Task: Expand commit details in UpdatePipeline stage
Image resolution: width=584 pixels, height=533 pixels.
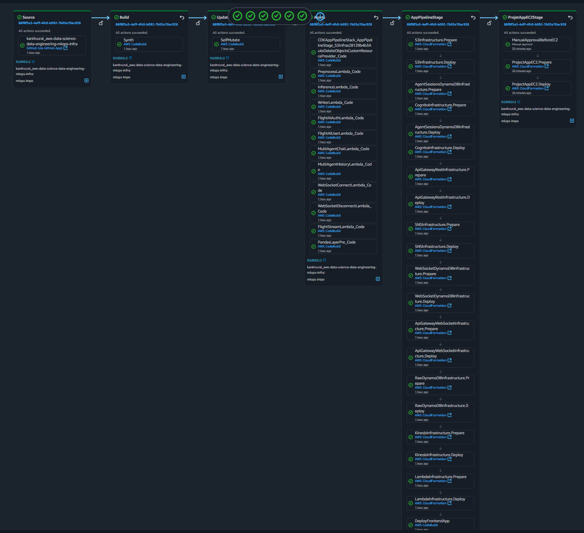Action: click(x=280, y=77)
